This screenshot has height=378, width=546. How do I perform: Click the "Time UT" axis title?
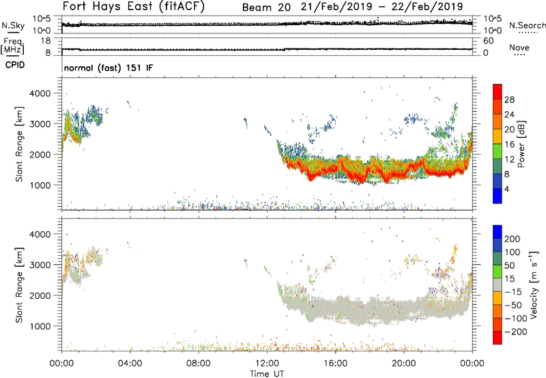tap(267, 374)
